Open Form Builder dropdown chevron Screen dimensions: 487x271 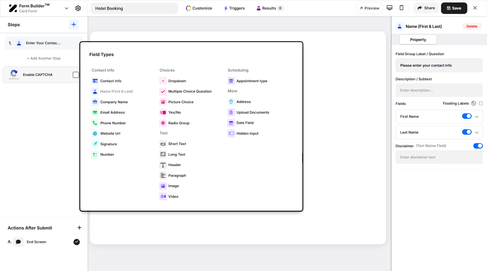pyautogui.click(x=67, y=8)
